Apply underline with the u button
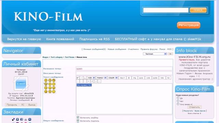This screenshot has width=219, height=123. click(x=85, y=78)
